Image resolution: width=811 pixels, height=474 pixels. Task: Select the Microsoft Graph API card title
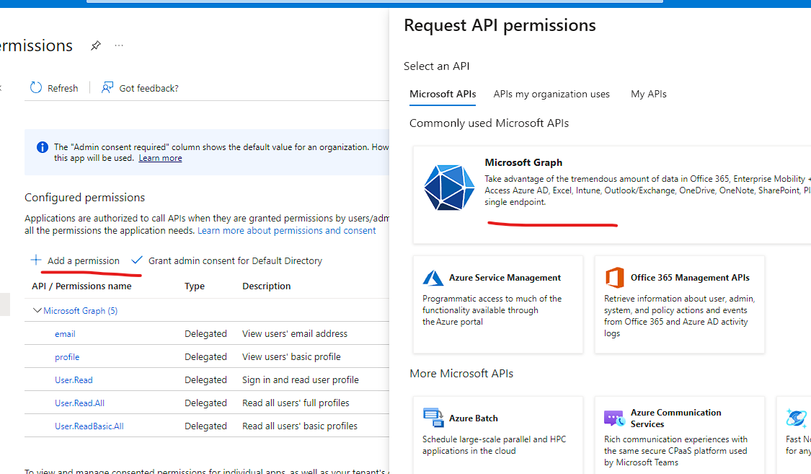[523, 162]
